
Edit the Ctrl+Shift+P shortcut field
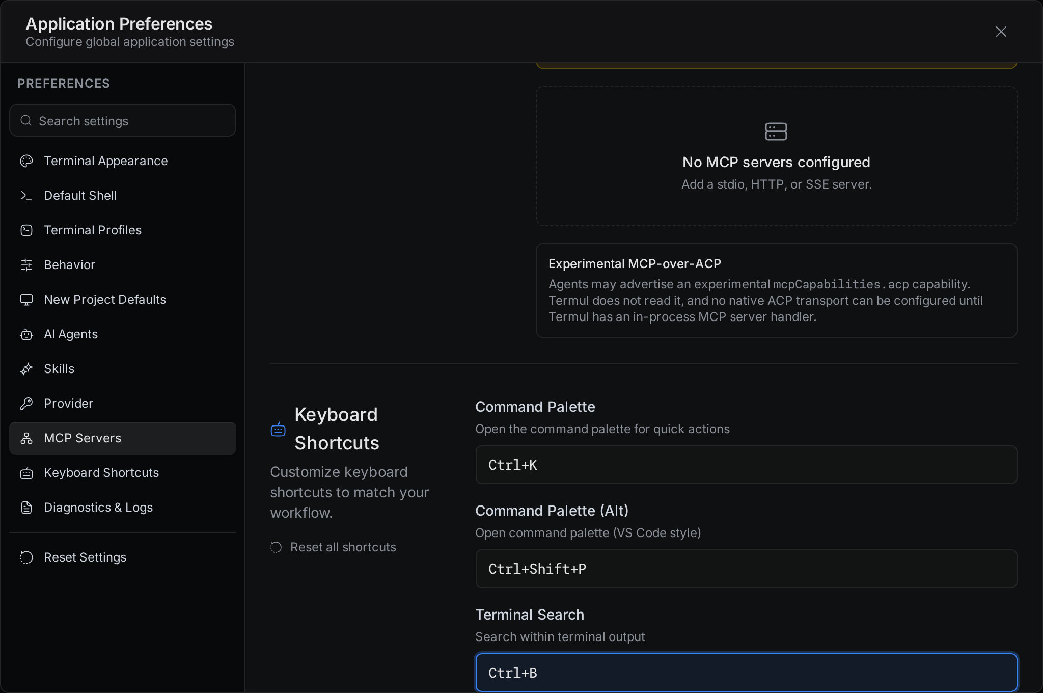pyautogui.click(x=746, y=569)
